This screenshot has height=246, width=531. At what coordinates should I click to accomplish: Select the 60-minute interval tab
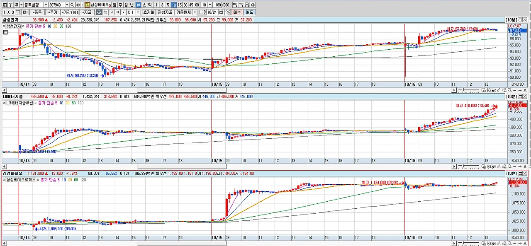pyautogui.click(x=197, y=5)
